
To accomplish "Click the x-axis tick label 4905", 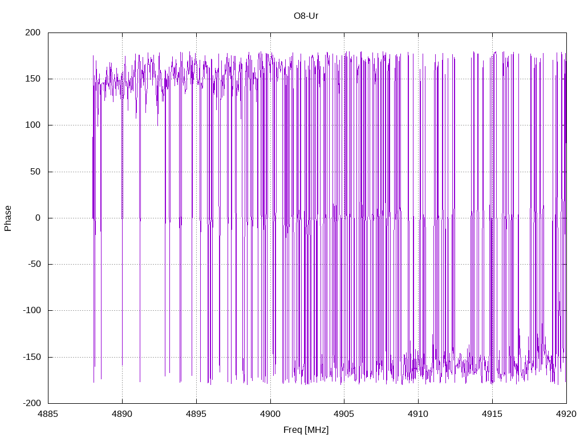I will 344,414.
